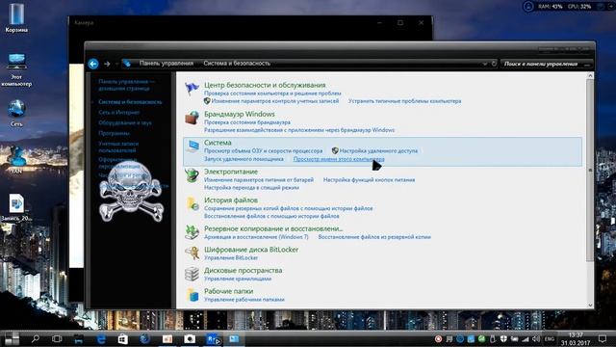
Task: Click the Поиск в панели управления search field
Action: tap(546, 64)
